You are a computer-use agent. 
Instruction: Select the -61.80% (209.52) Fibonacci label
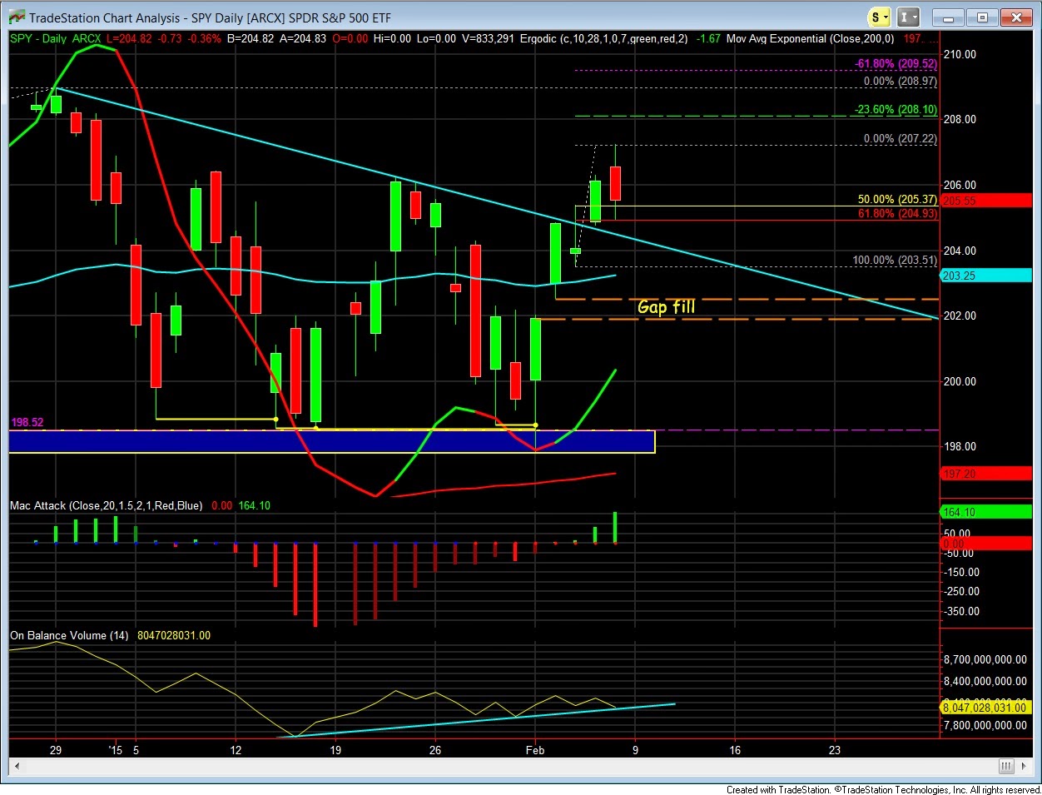pos(896,64)
